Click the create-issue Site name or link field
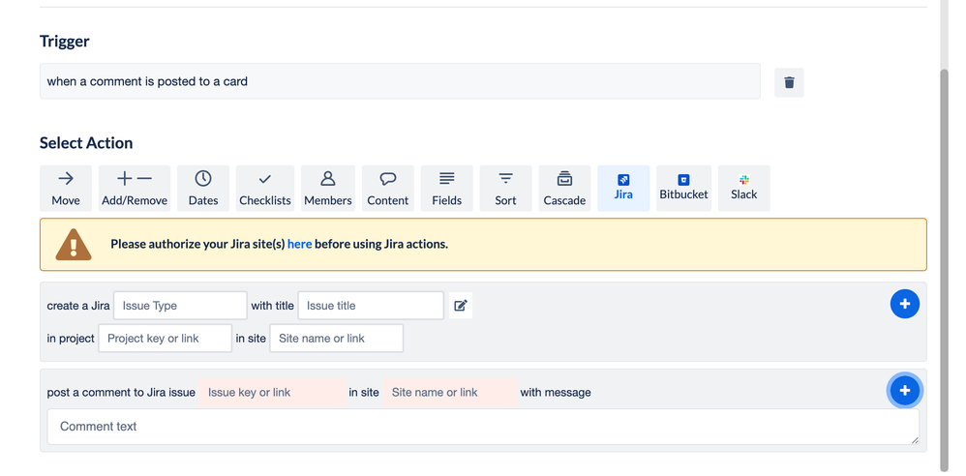966x476 pixels. [337, 338]
